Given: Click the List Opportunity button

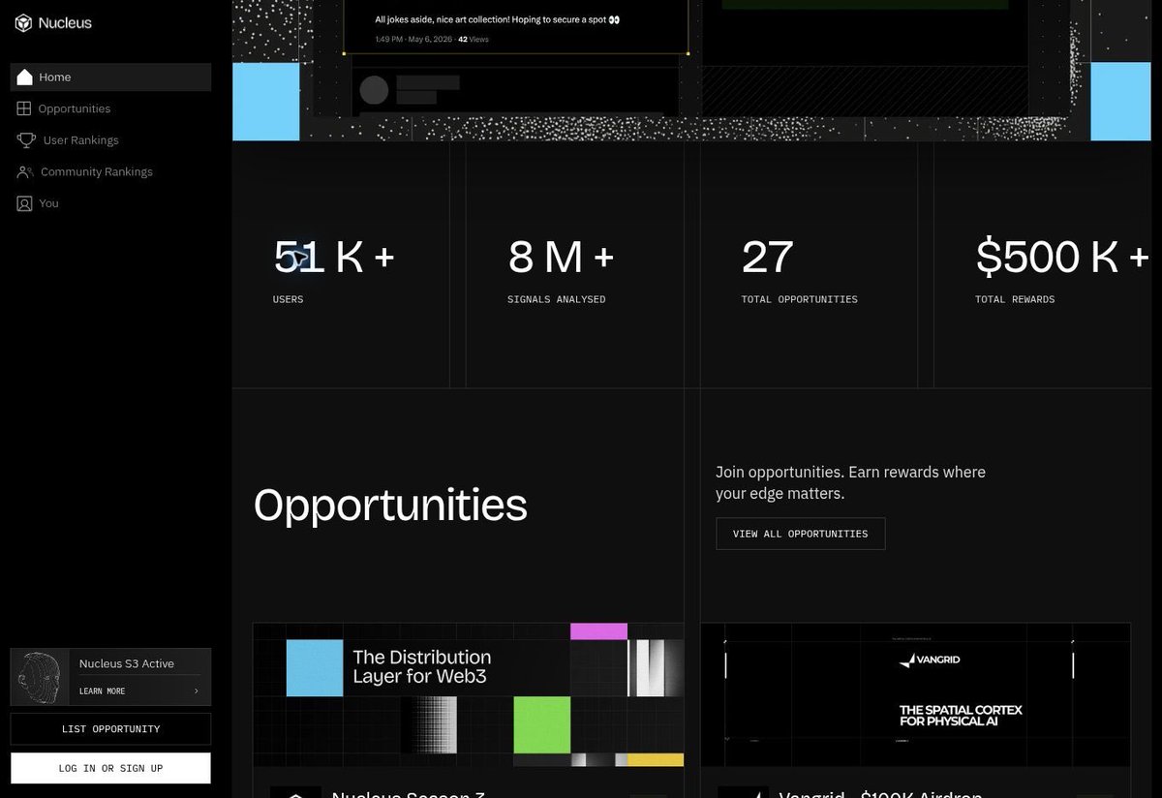Looking at the screenshot, I should tap(110, 728).
